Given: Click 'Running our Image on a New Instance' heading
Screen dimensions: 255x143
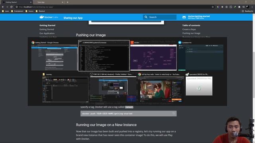Looking at the screenshot, I should (106, 125).
